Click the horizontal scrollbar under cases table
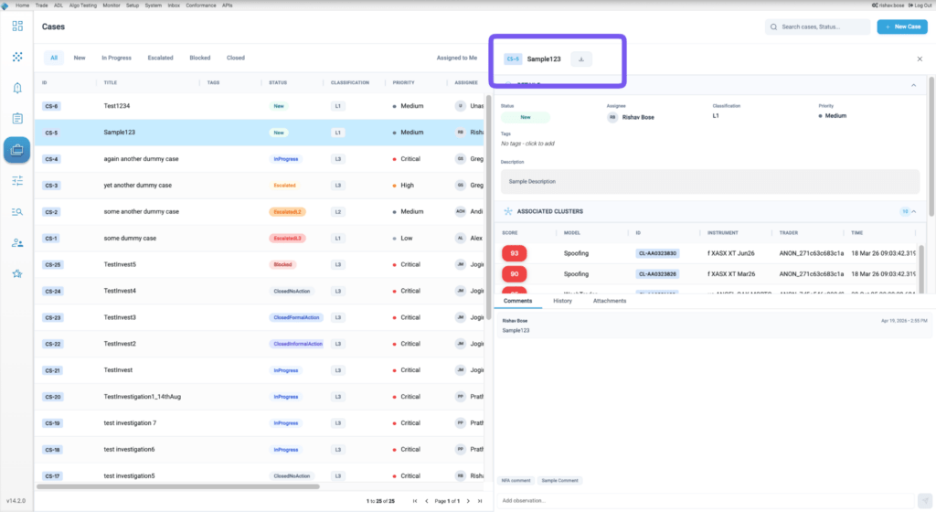The width and height of the screenshot is (936, 512). click(x=178, y=487)
